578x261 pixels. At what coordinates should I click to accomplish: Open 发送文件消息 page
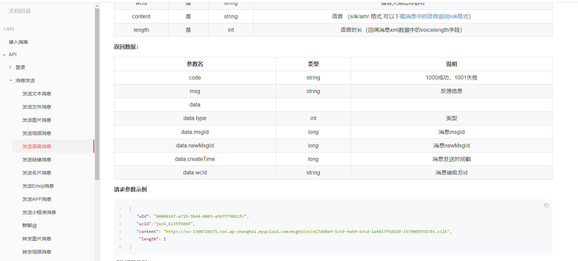(37, 107)
